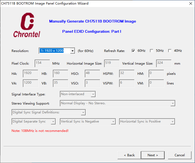Click the 'Pixel Clock:' label
The height and width of the screenshot is (163, 195).
click(20, 64)
